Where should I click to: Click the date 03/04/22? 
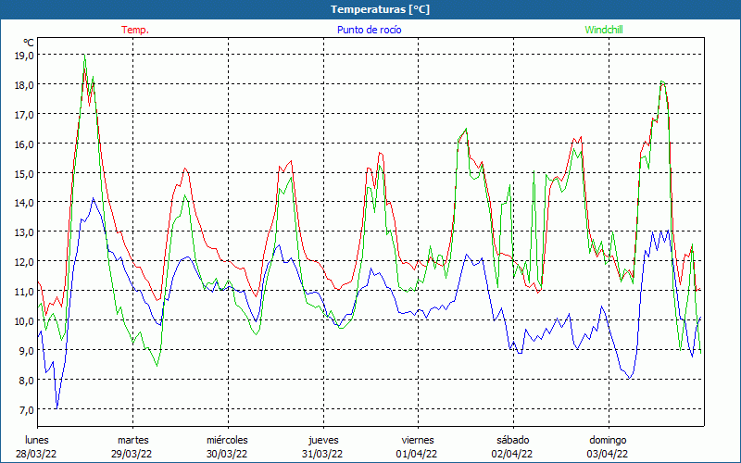(x=608, y=454)
